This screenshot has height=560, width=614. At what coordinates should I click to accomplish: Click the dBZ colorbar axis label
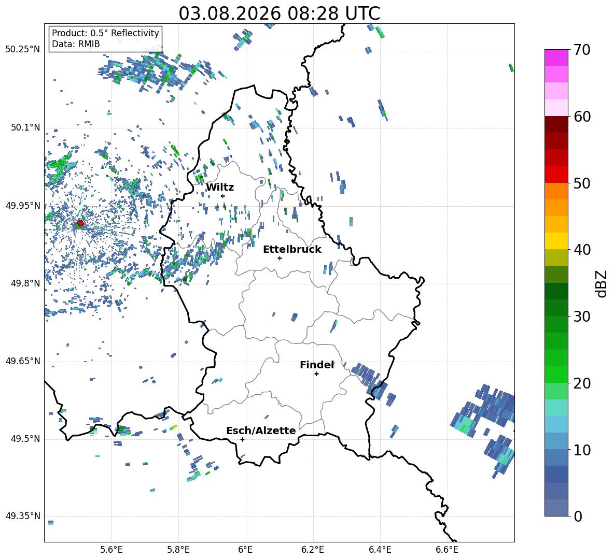(x=602, y=283)
